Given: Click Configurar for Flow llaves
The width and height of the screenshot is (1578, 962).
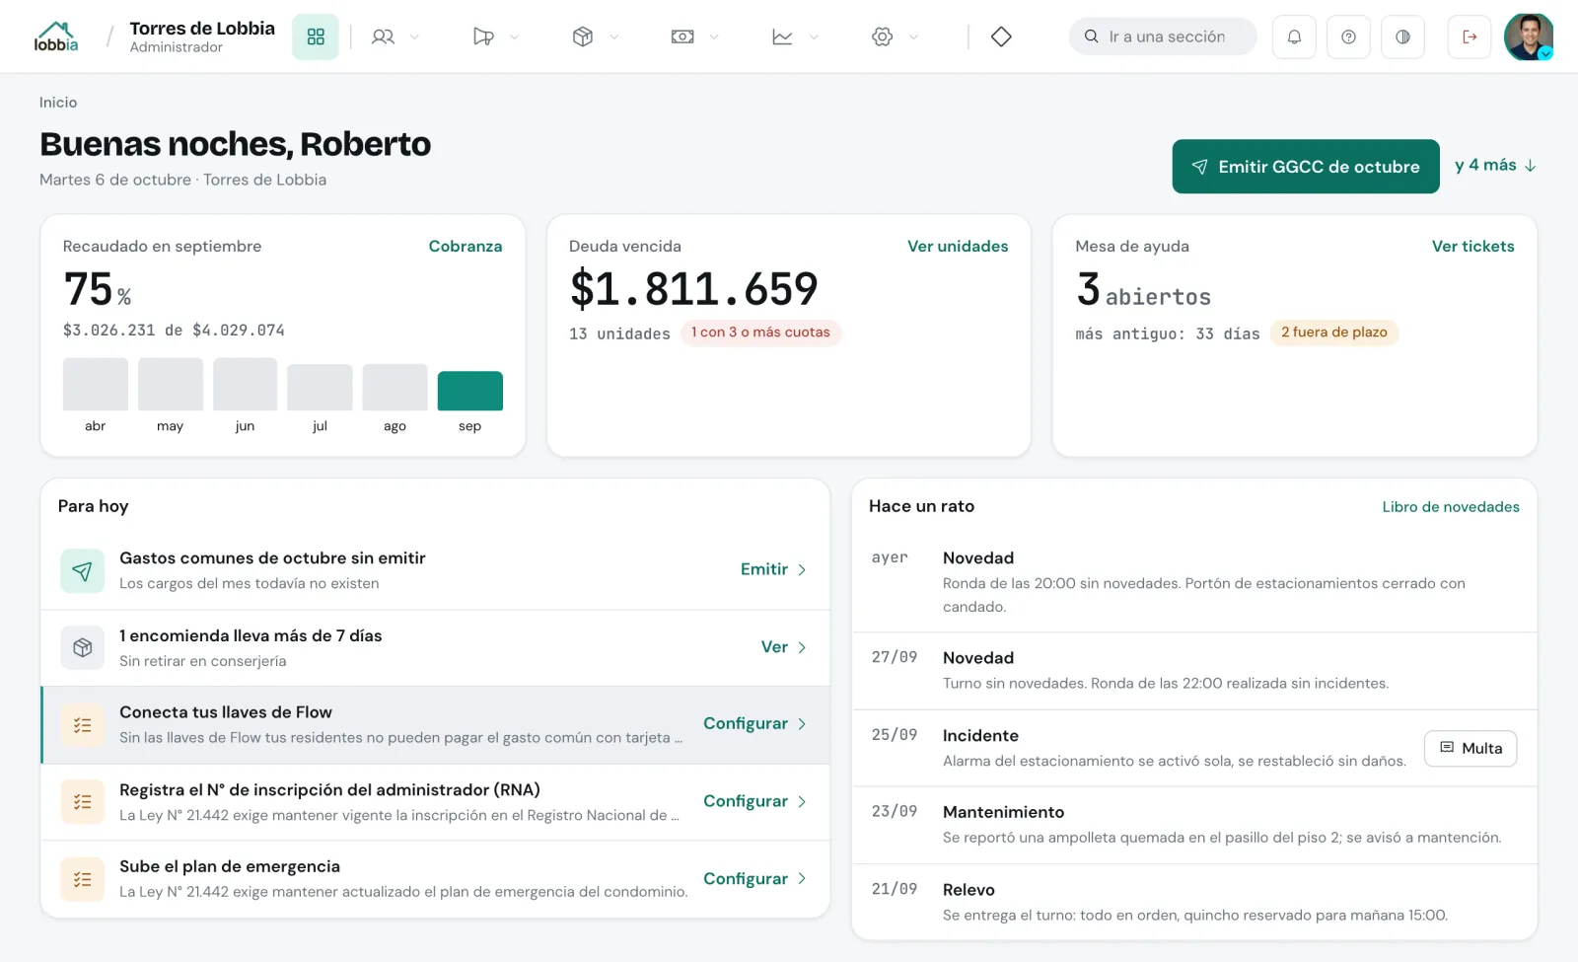Looking at the screenshot, I should click(x=754, y=724).
